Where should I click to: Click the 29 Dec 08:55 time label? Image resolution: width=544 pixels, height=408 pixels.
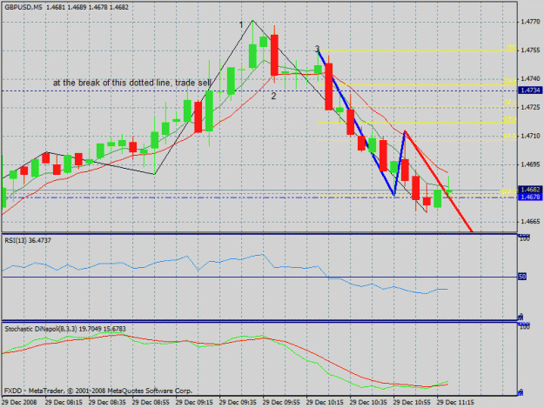pyautogui.click(x=151, y=403)
